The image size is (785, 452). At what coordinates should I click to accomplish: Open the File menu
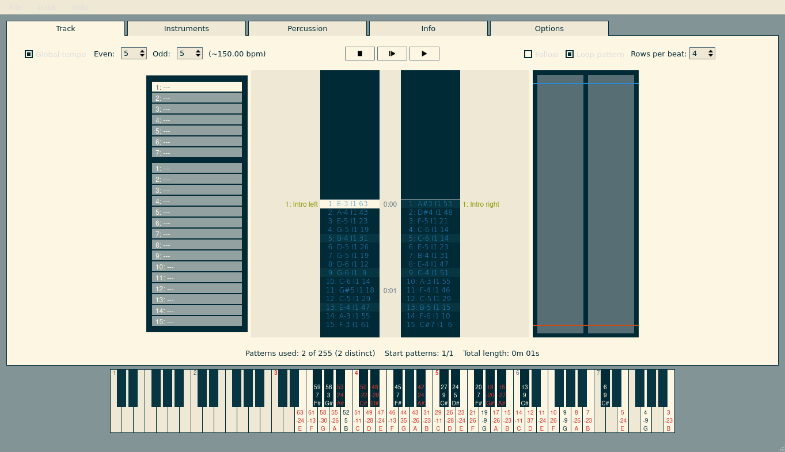tap(16, 7)
